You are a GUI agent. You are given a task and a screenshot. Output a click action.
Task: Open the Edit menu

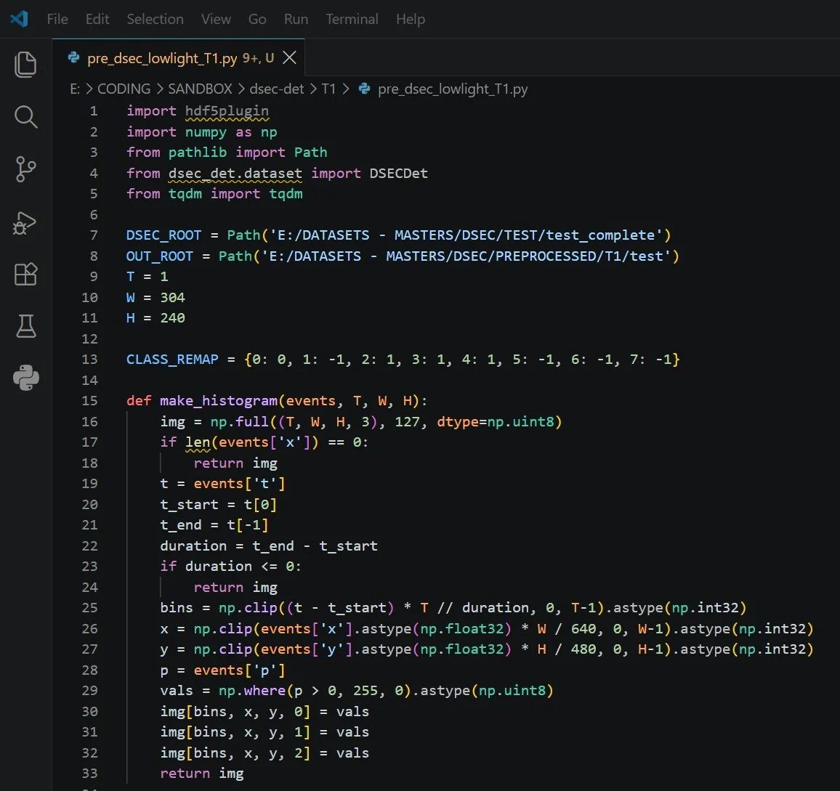pos(97,20)
